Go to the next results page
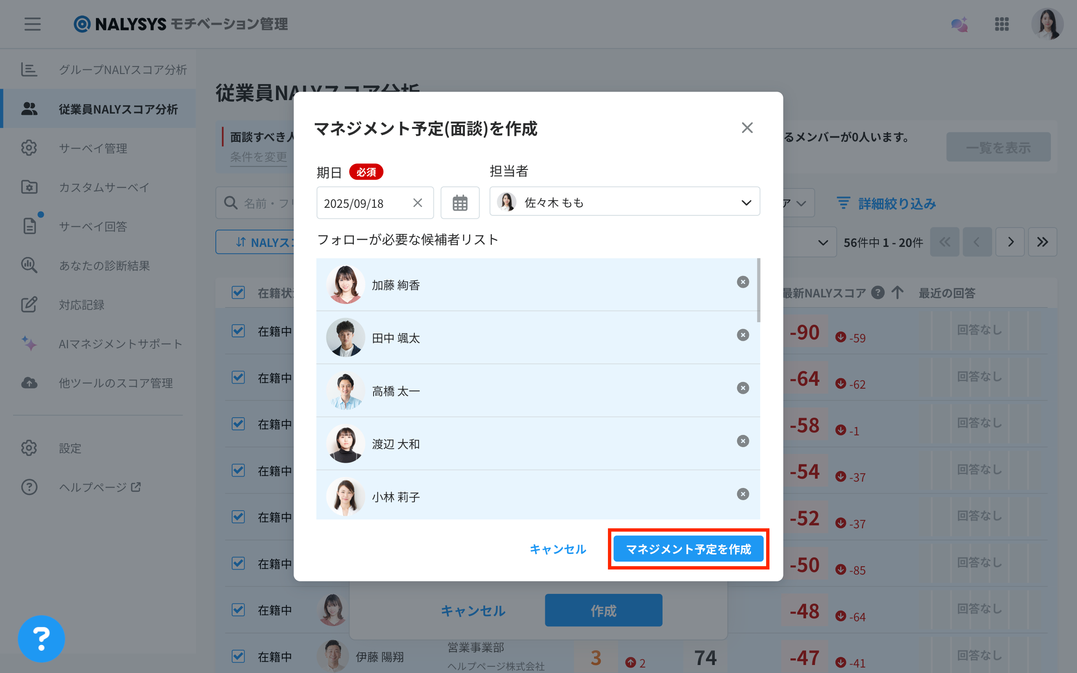Screen dimensions: 1077x673 click(x=1010, y=242)
